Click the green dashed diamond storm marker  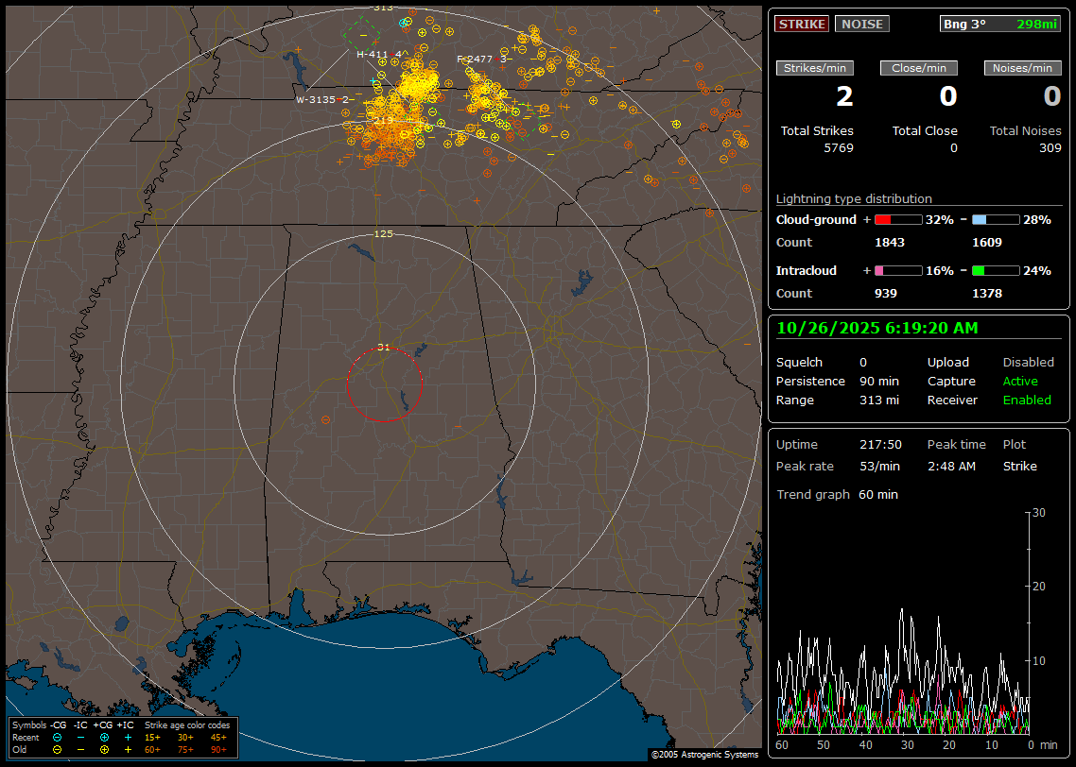click(361, 33)
